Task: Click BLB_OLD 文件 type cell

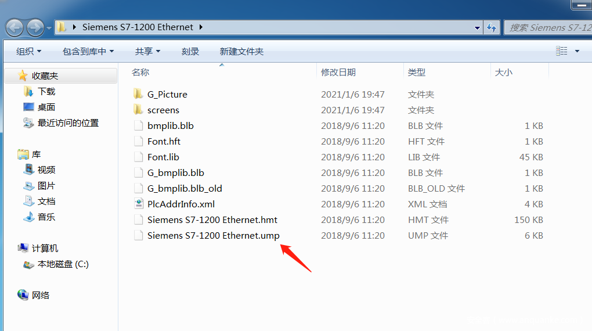Action: click(436, 188)
